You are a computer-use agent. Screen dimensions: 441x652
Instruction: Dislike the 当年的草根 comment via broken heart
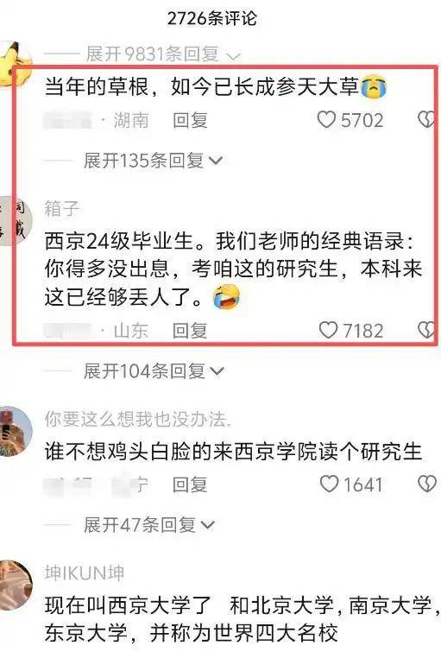(426, 120)
